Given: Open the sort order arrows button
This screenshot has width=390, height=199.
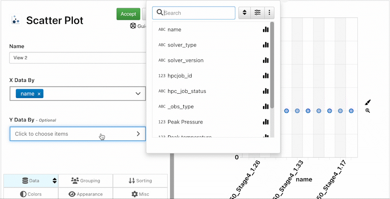Looking at the screenshot, I should coord(244,13).
